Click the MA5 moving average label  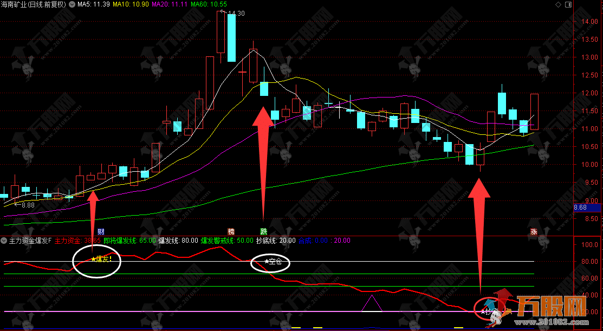coord(94,4)
